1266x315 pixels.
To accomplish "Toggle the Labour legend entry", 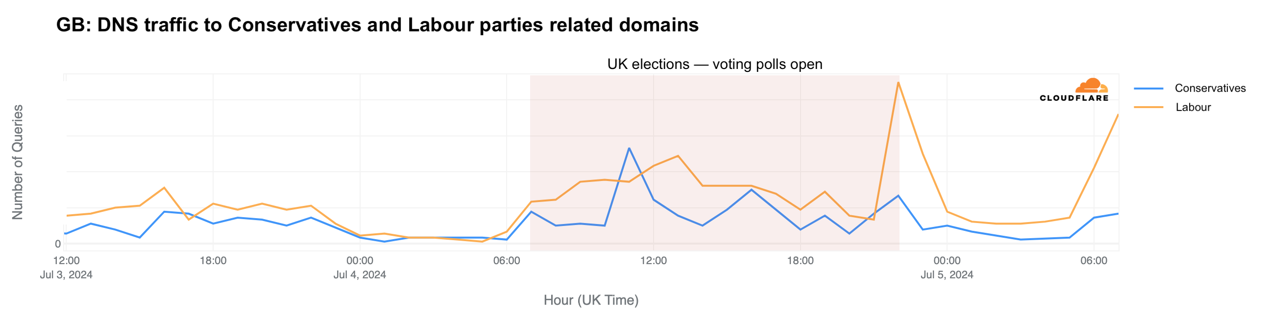I will (1193, 107).
